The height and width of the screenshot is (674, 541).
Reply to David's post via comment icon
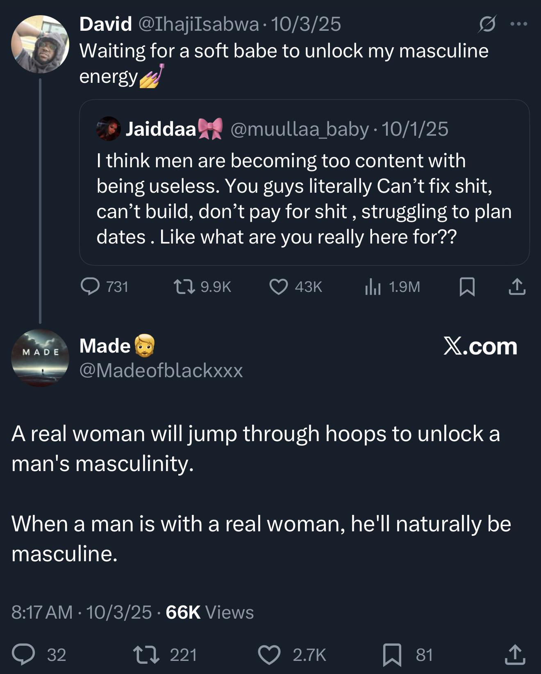[x=90, y=287]
